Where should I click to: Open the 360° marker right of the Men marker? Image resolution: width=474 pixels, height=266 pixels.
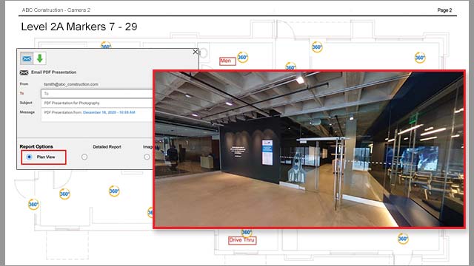click(x=290, y=66)
